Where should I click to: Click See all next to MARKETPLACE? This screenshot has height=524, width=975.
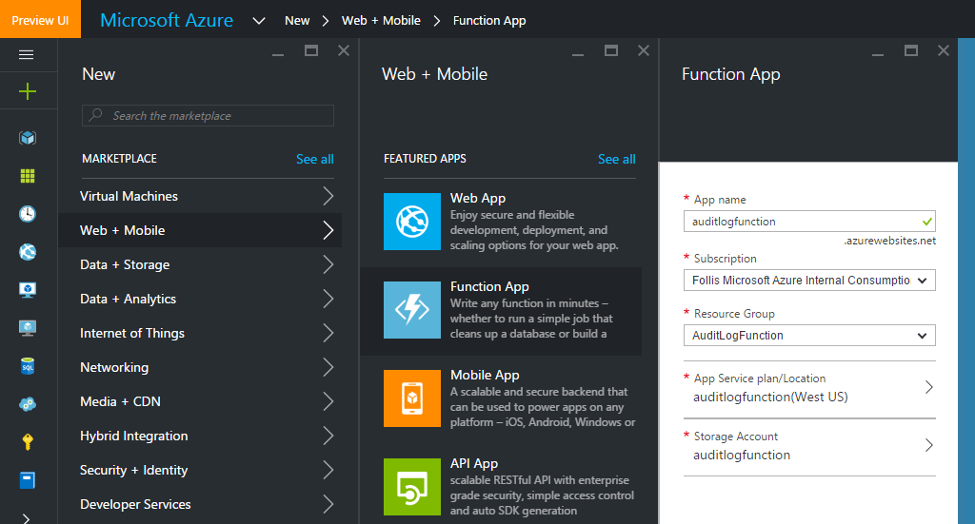point(314,159)
